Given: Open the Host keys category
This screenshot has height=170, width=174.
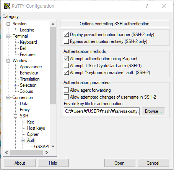Looking at the screenshot, I should click(36, 128).
